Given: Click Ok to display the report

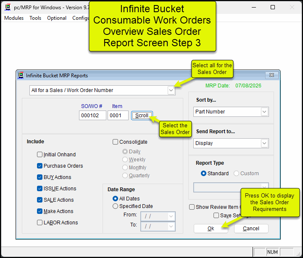Looking at the screenshot, I should pos(211,229).
